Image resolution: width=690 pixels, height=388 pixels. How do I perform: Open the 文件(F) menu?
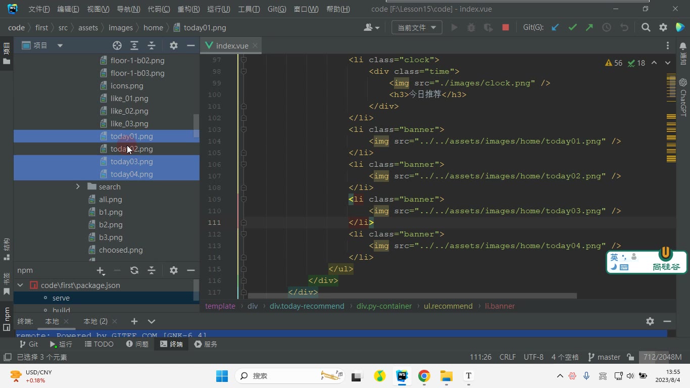click(39, 9)
